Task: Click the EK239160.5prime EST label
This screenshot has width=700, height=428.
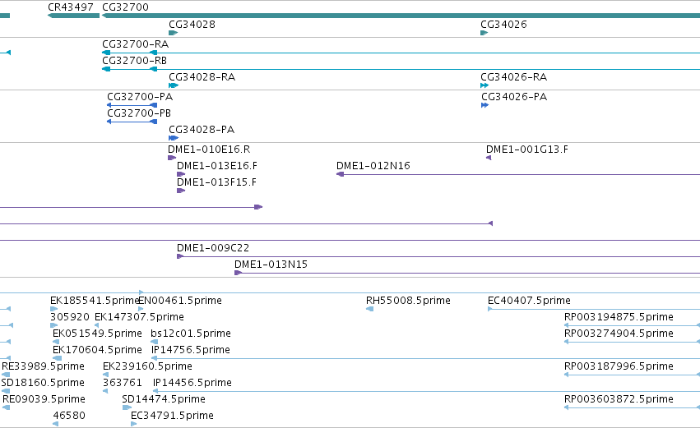Action: click(148, 366)
